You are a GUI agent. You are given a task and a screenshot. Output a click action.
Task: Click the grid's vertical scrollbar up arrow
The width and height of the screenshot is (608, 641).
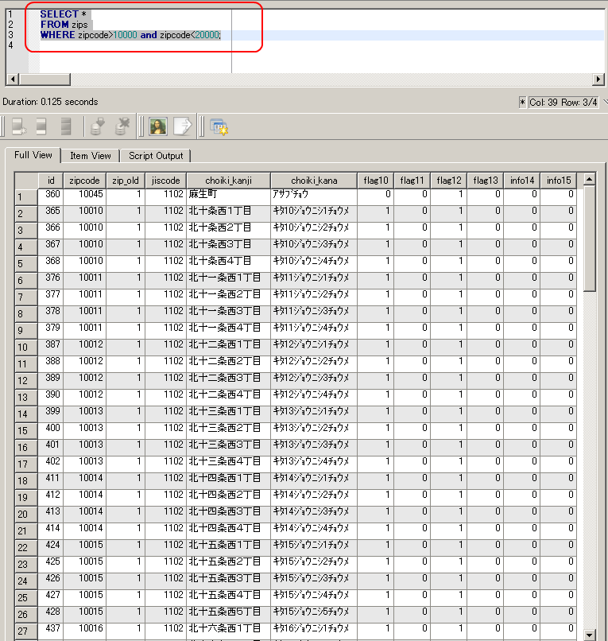(x=589, y=180)
